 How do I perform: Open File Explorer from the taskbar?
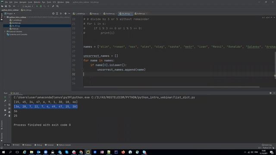[31, 152]
